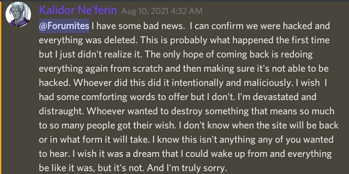Click the @Forumites mention tag
Viewport: 349px width, 174px height.
point(64,26)
